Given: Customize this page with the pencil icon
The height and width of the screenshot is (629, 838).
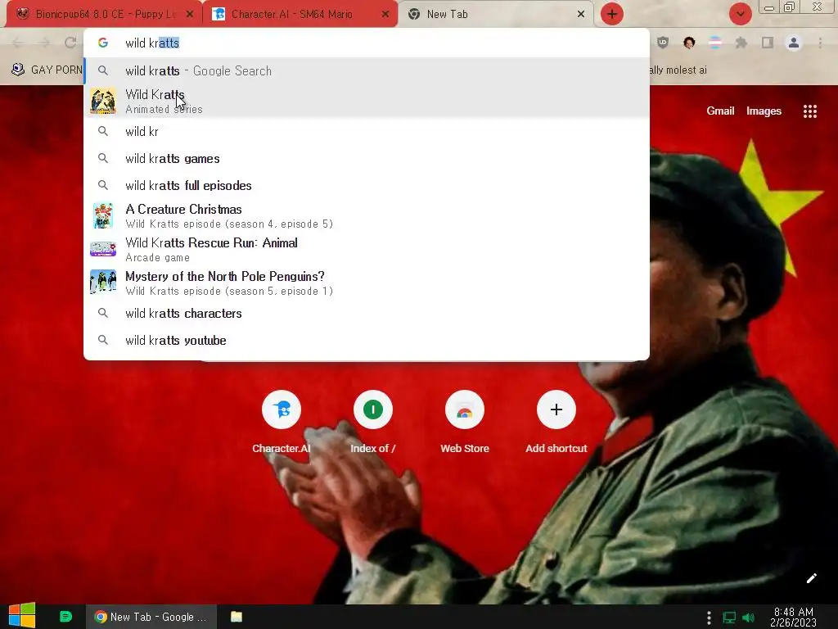Looking at the screenshot, I should point(811,578).
